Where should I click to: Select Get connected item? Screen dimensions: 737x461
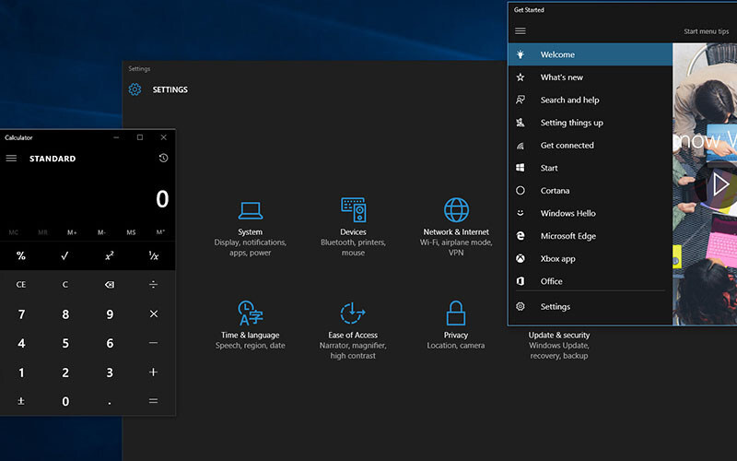tap(591, 146)
